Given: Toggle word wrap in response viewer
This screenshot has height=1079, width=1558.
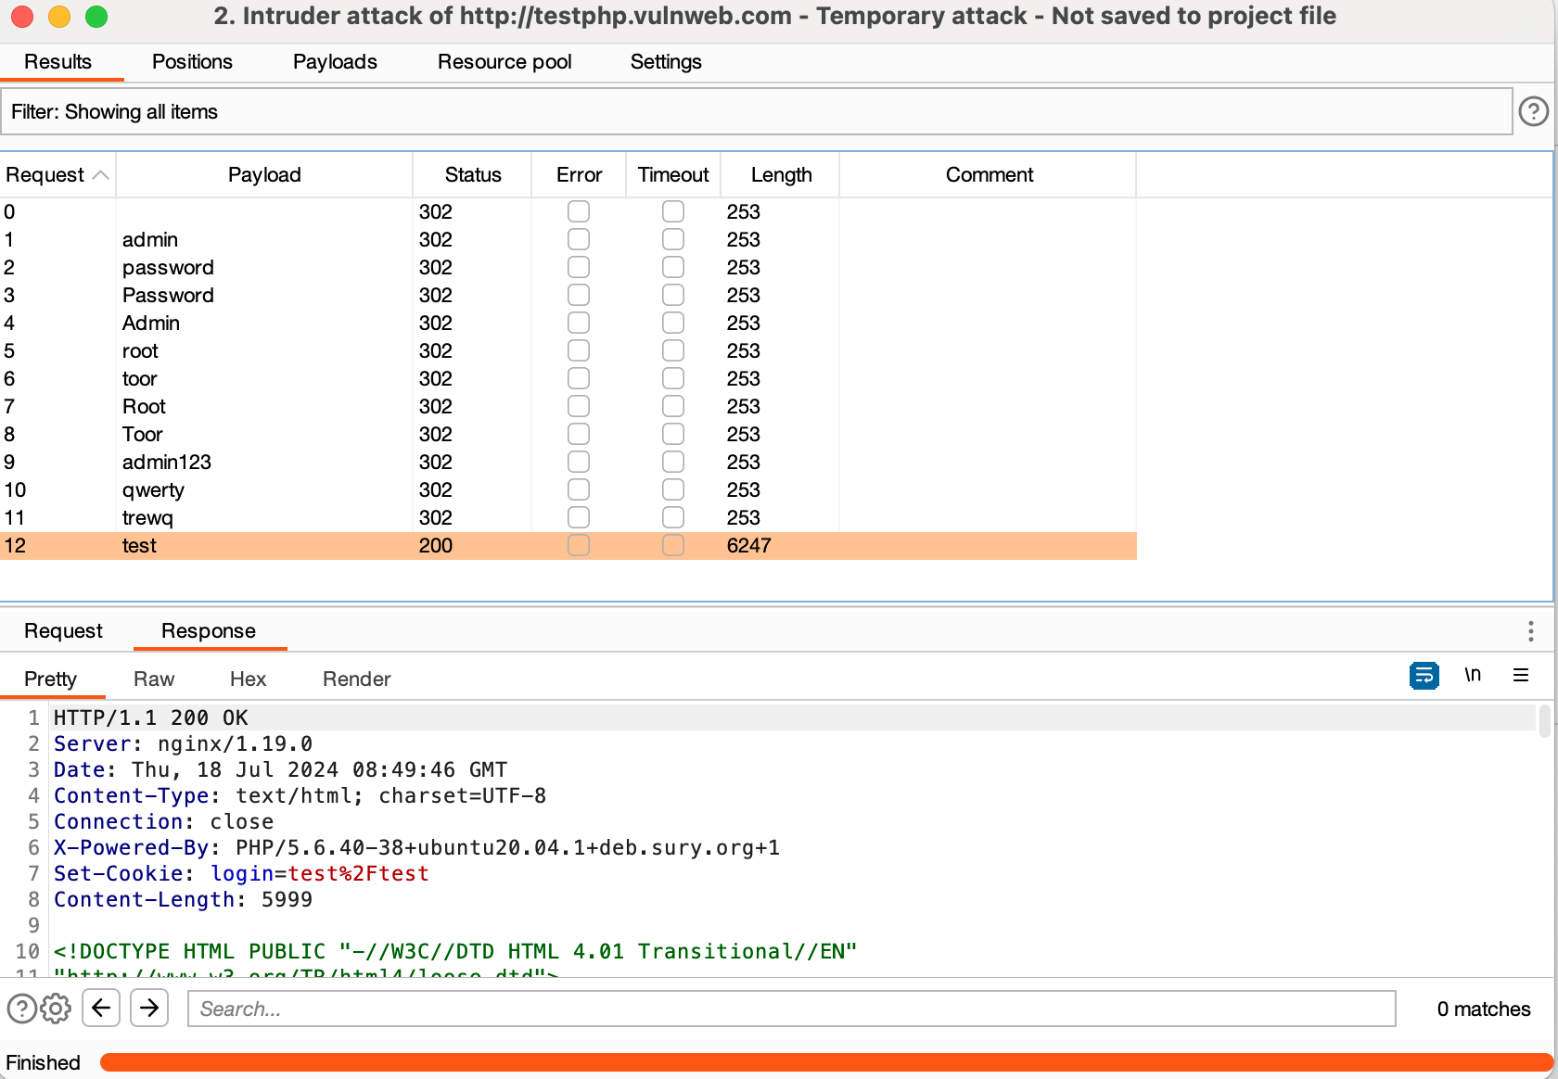Looking at the screenshot, I should tap(1424, 676).
